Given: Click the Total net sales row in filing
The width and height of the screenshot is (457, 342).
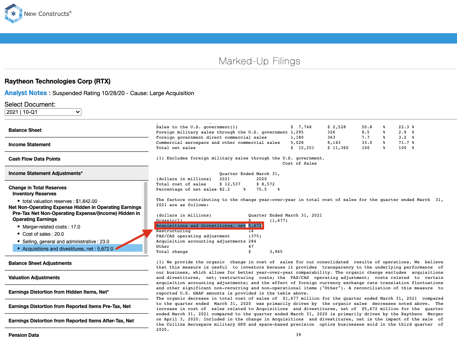Looking at the screenshot, I should [x=285, y=148].
